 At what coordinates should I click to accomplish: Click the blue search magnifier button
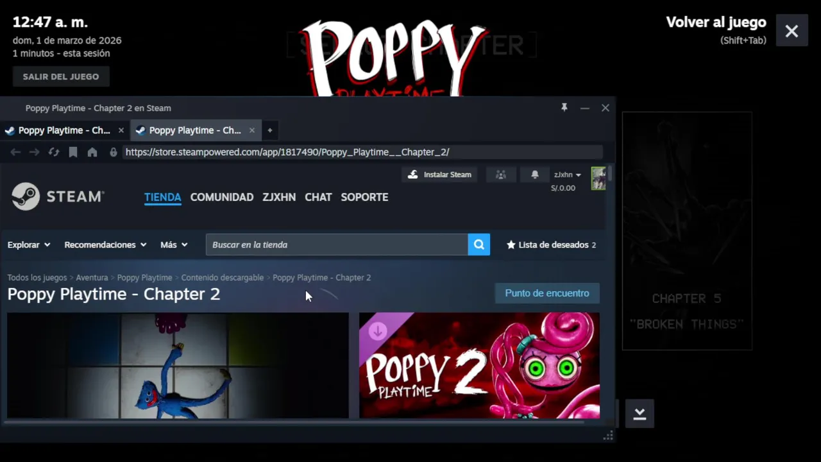[479, 244]
